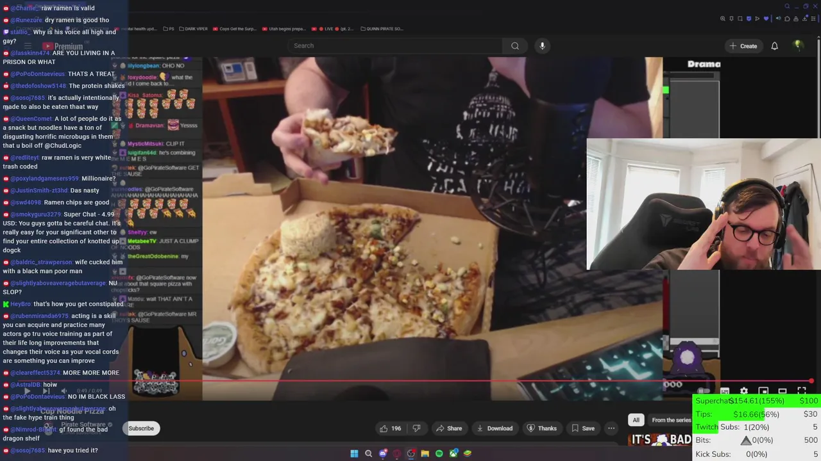Click the Pirate Software channel name
This screenshot has width=821, height=461.
[x=83, y=425]
